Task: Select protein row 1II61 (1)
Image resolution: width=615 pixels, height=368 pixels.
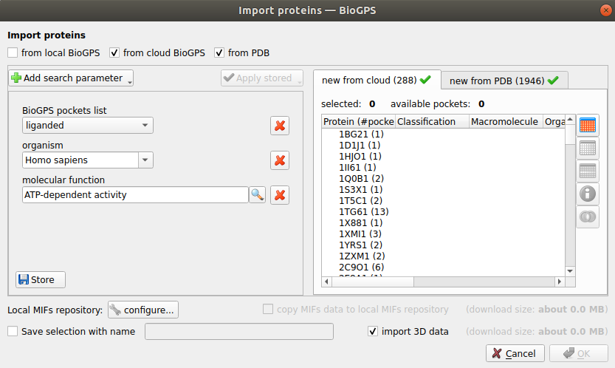Action: (x=357, y=167)
